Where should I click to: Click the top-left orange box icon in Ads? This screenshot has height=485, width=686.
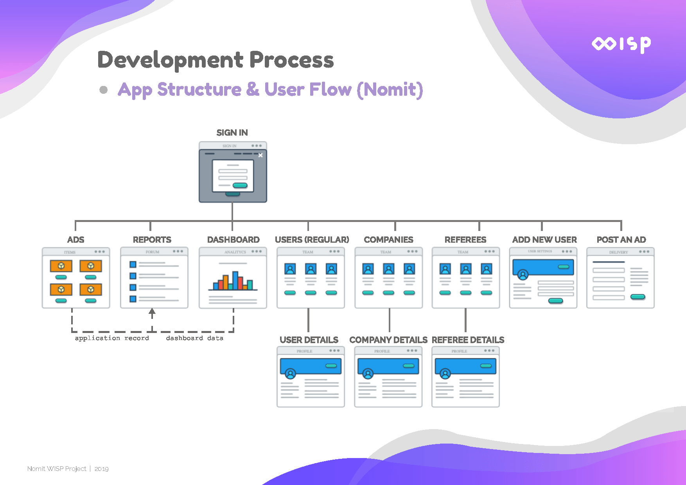click(61, 266)
